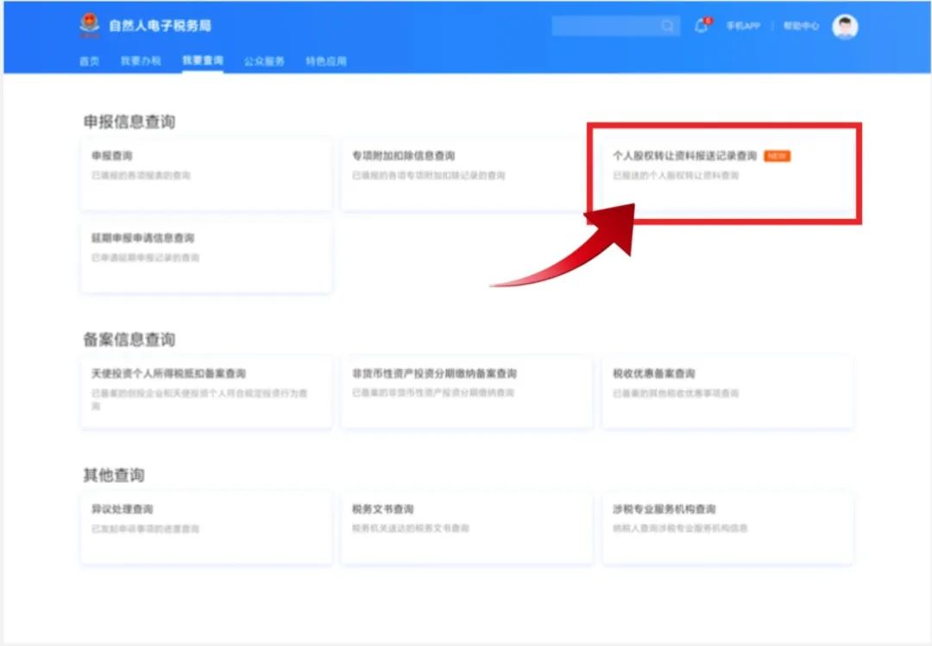Screen dimensions: 932x646
Task: Click the 备案信息查询 section heading
Action: coord(129,339)
